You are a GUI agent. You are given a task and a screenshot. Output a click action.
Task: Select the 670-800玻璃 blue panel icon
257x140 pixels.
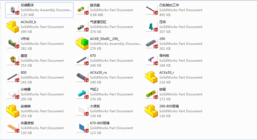coord(82,128)
